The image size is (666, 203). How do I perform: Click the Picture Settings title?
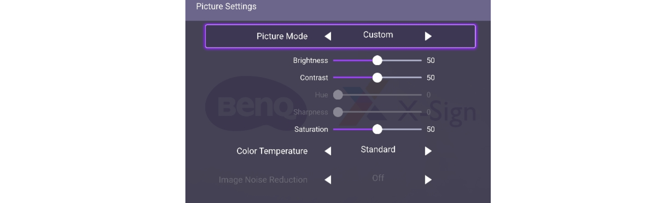[x=226, y=6]
